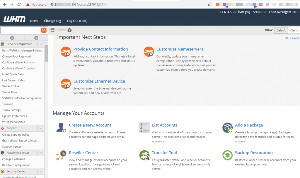Click the List Accounts icon
Image resolution: width=300 pixels, height=178 pixels.
pos(144,128)
